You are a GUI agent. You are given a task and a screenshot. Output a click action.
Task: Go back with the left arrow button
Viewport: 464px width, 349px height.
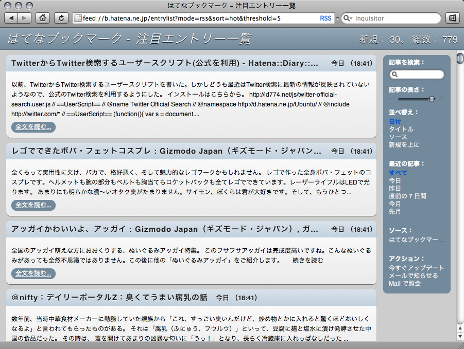click(x=11, y=19)
